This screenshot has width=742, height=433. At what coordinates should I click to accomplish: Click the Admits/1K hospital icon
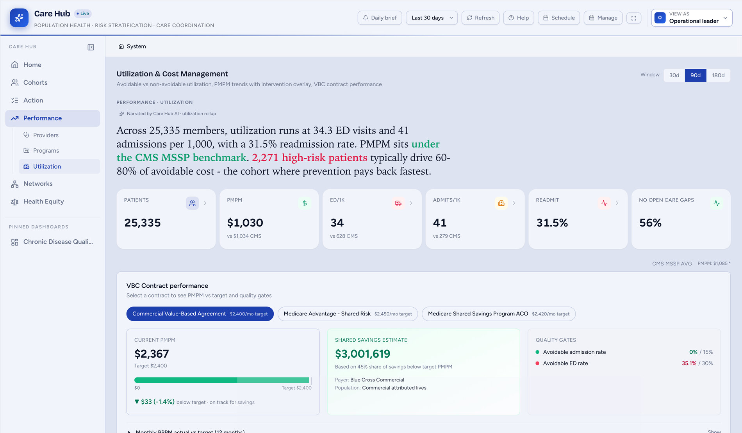click(x=501, y=203)
